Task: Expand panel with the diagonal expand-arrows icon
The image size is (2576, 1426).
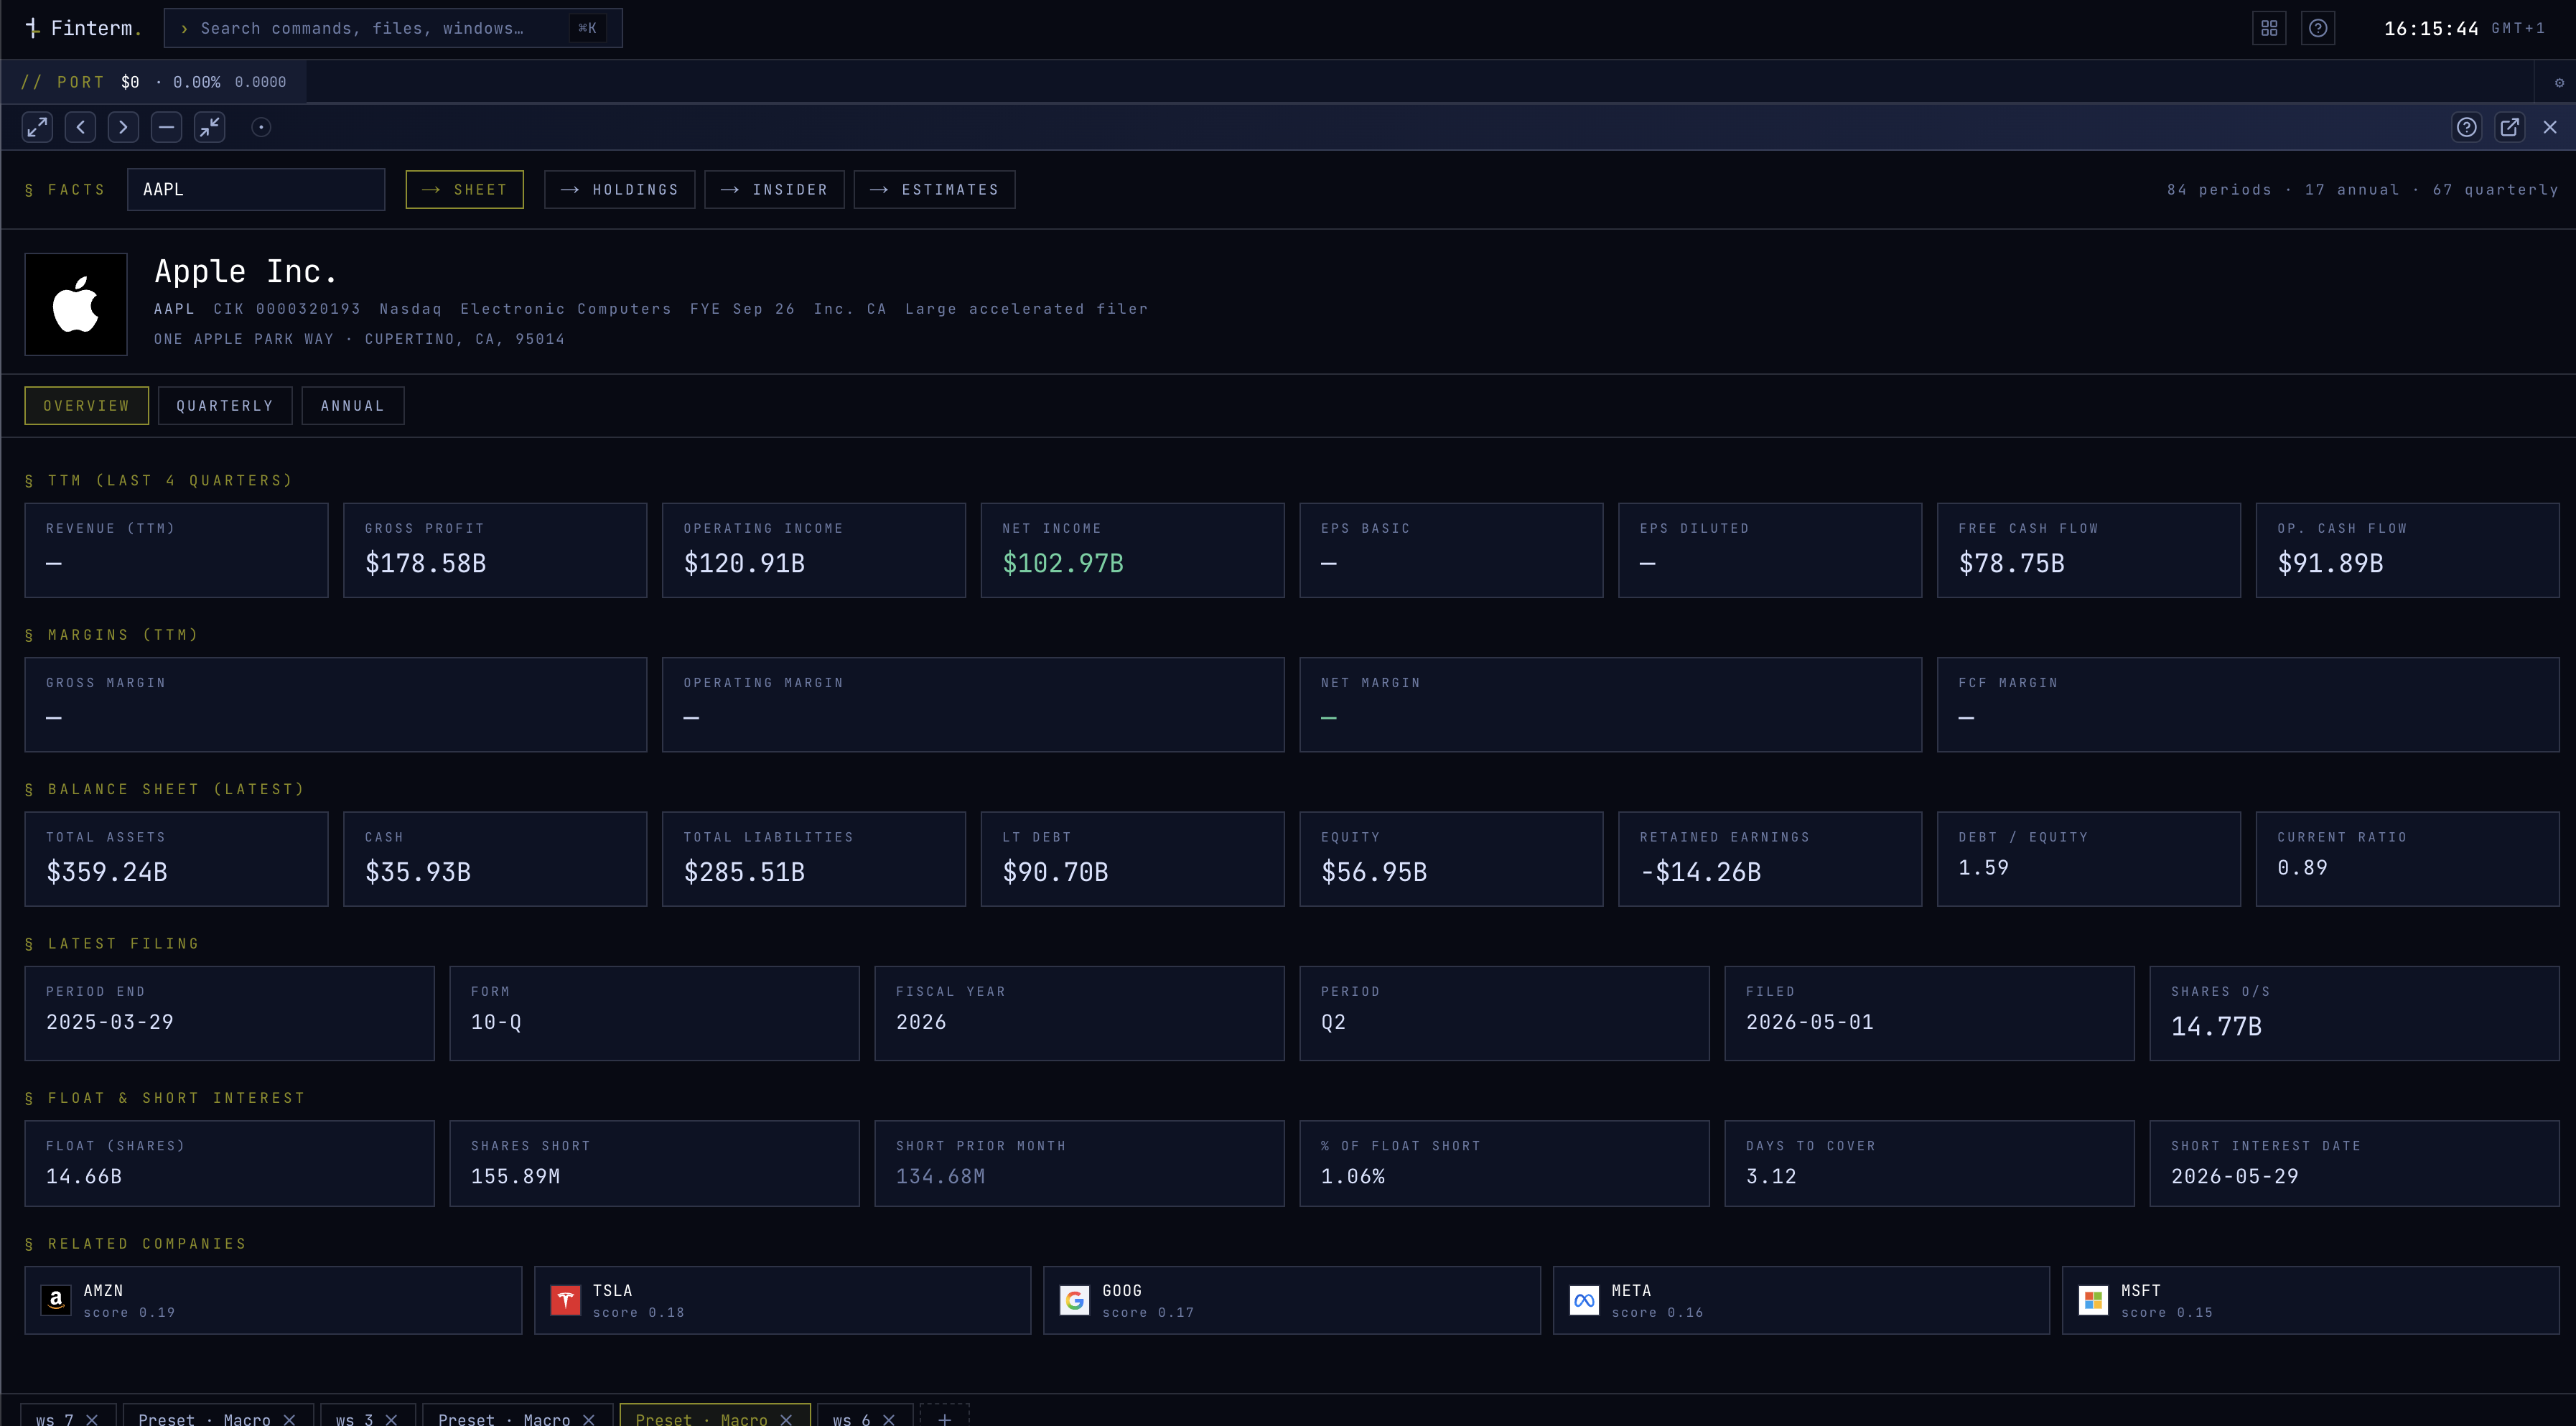Action: coord(37,127)
